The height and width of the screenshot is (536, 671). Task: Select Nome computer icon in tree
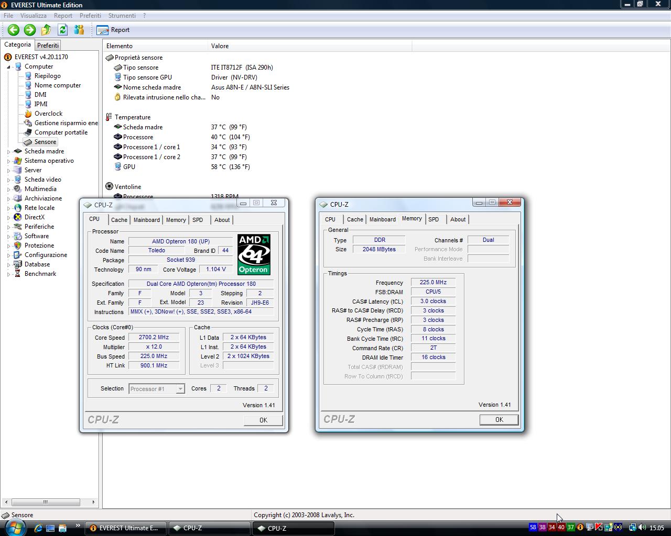pyautogui.click(x=28, y=85)
